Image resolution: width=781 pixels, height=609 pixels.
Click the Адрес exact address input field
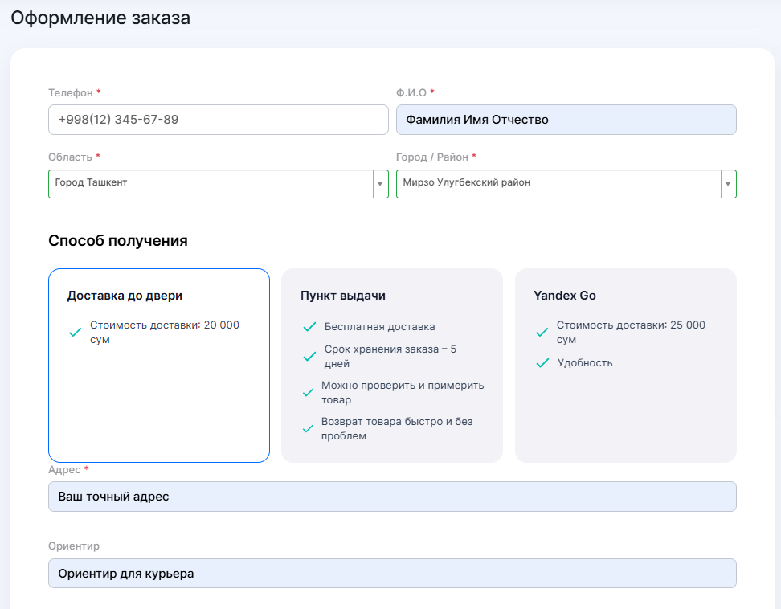pyautogui.click(x=392, y=497)
